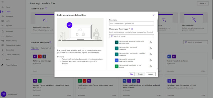Click the Search all templates field
Image resolution: width=213 pixels, height=98 pixels.
(x=195, y=42)
